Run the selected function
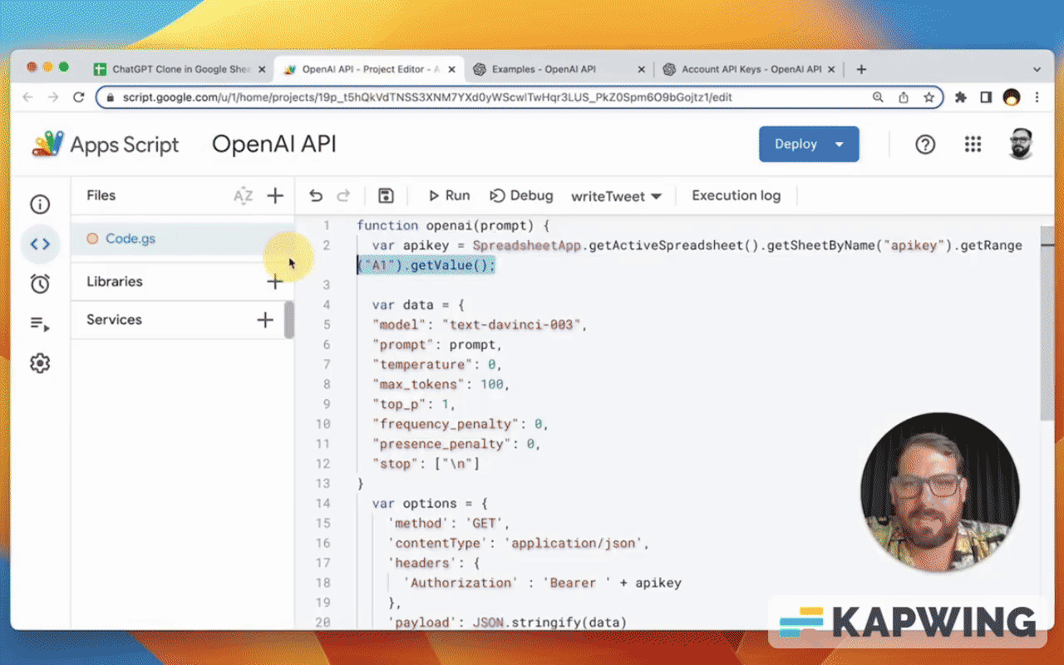The height and width of the screenshot is (665, 1064). pyautogui.click(x=449, y=196)
